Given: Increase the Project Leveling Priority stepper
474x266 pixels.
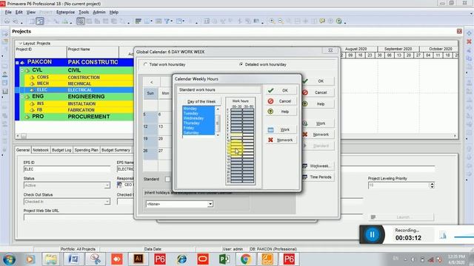Looking at the screenshot, I should coord(432,184).
